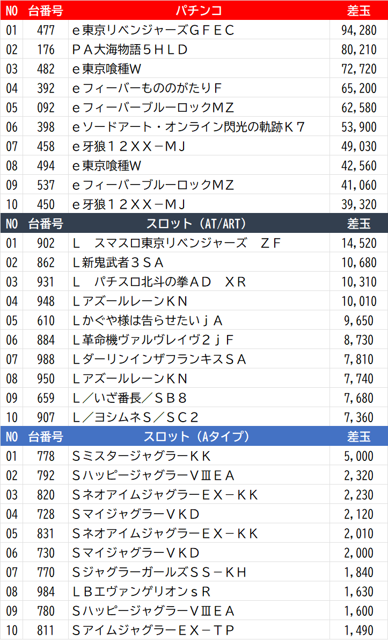Select LダーリンインザフランキスSA machine name

tap(159, 360)
